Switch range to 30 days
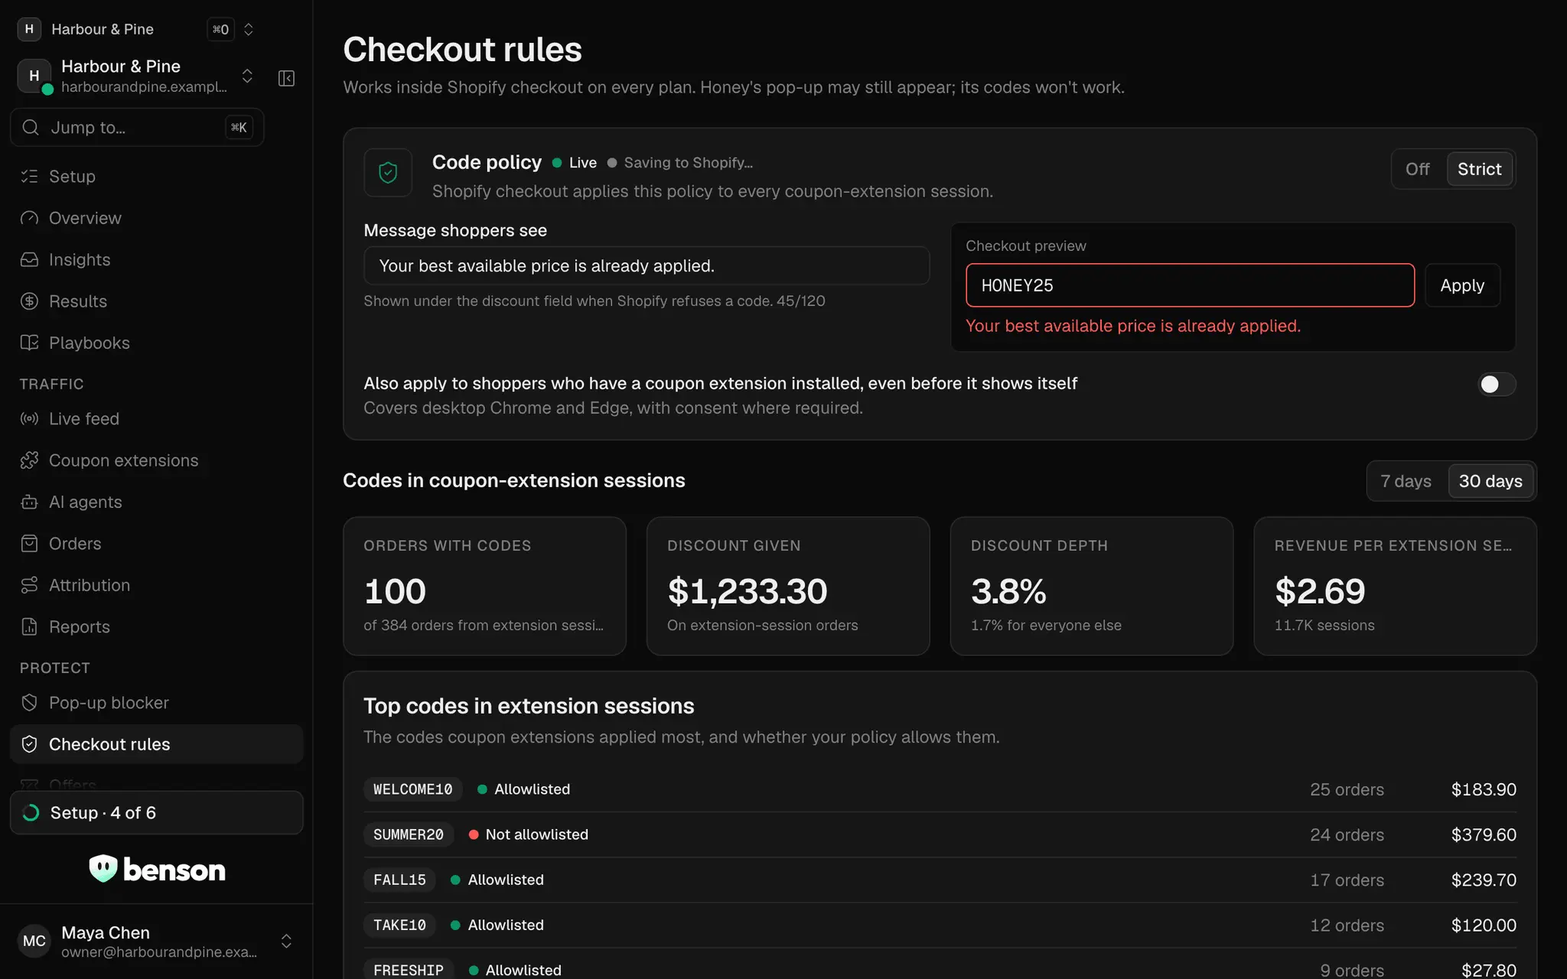1567x979 pixels. click(x=1490, y=481)
